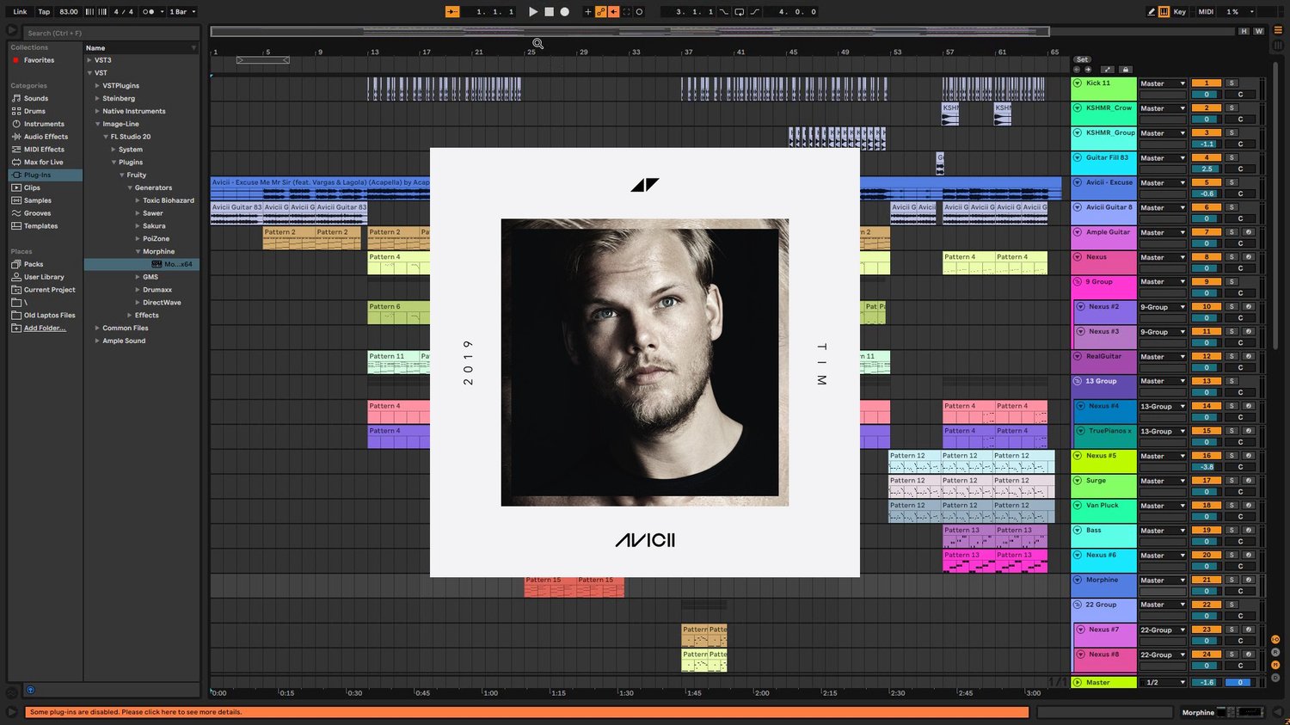The width and height of the screenshot is (1290, 725).
Task: Toggle track 16 Nexus #5 activator
Action: [x=1207, y=456]
